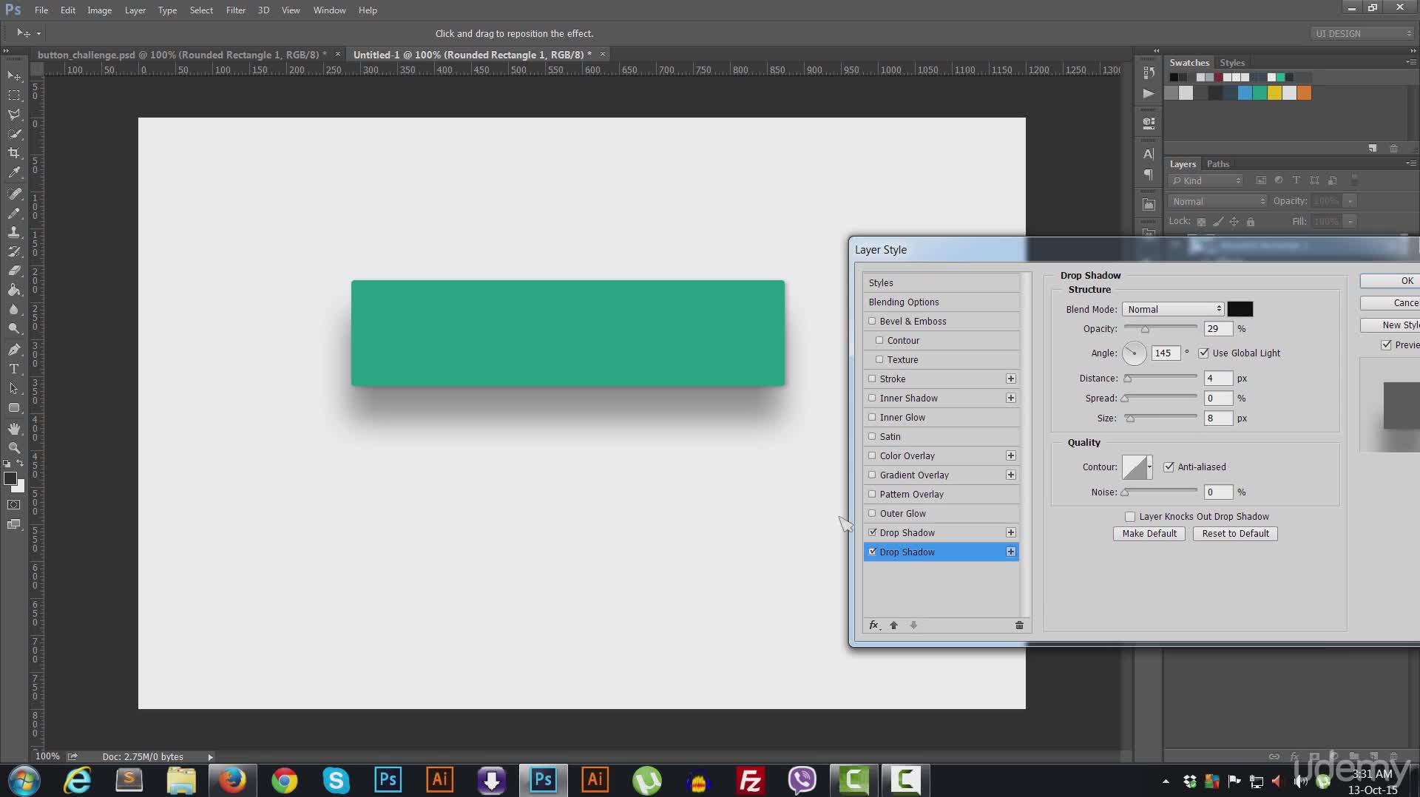1420x797 pixels.
Task: Open the UI DESIGN workspace dropdown
Action: [1362, 34]
